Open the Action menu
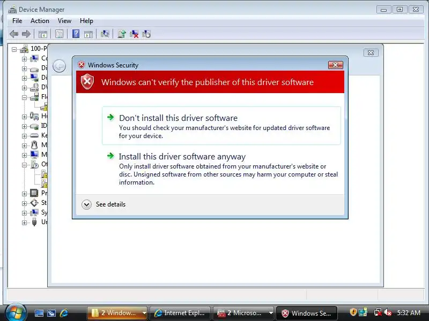Image resolution: width=429 pixels, height=321 pixels. tap(40, 21)
